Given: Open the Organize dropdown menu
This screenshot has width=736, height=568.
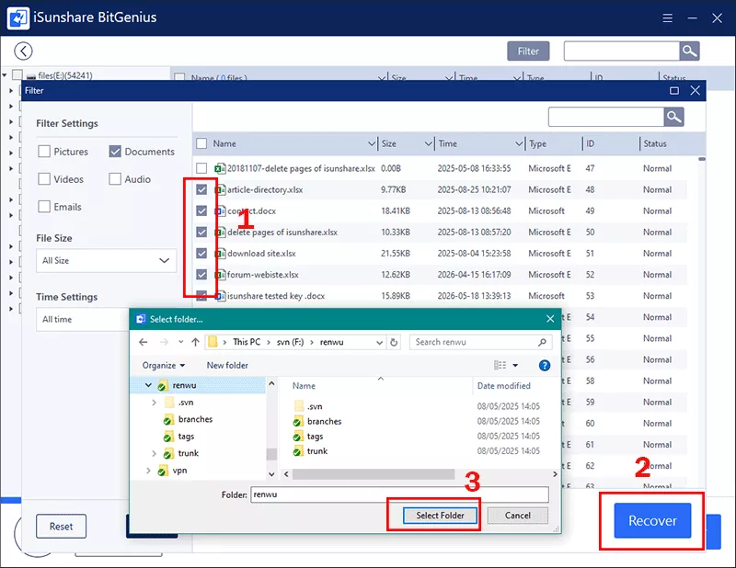Looking at the screenshot, I should click(x=164, y=366).
